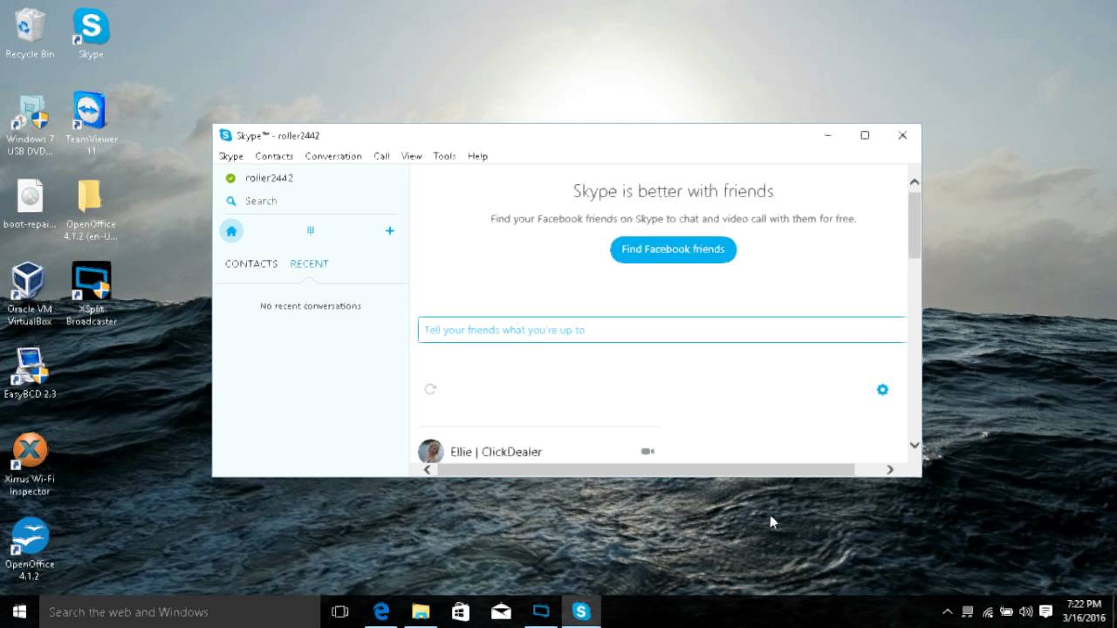The height and width of the screenshot is (628, 1117).
Task: Click Ellie | ClickDealer profile picture
Action: click(430, 451)
